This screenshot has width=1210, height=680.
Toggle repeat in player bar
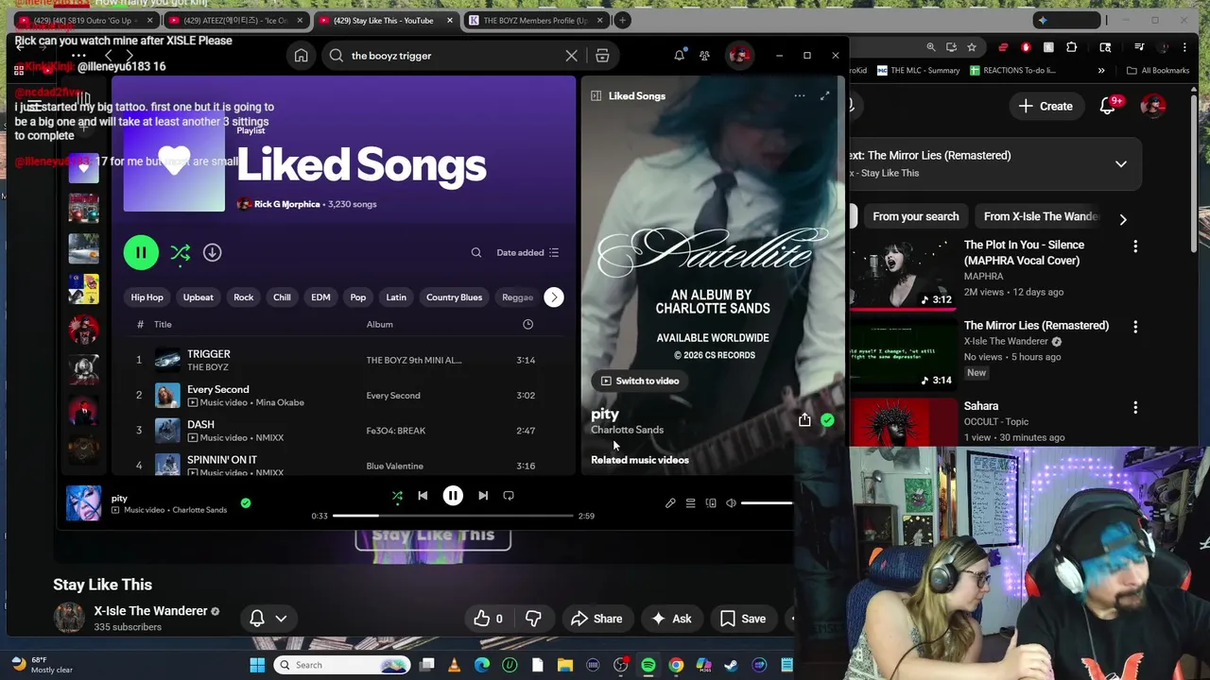(509, 496)
